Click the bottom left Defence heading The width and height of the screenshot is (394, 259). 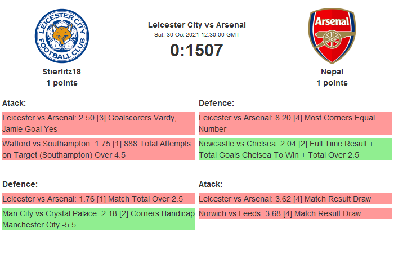click(20, 184)
